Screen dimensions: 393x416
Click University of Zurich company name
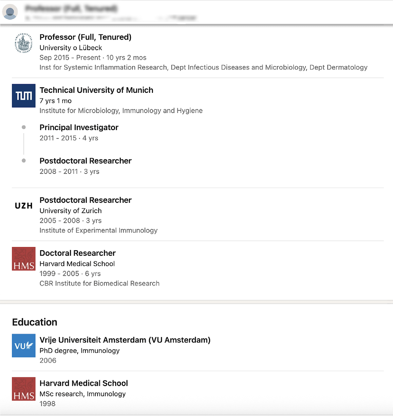(x=70, y=211)
